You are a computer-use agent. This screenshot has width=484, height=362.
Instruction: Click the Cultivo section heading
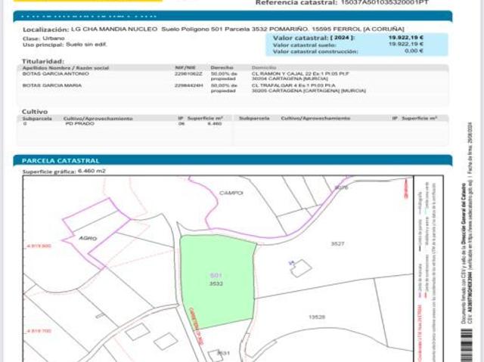coord(35,112)
